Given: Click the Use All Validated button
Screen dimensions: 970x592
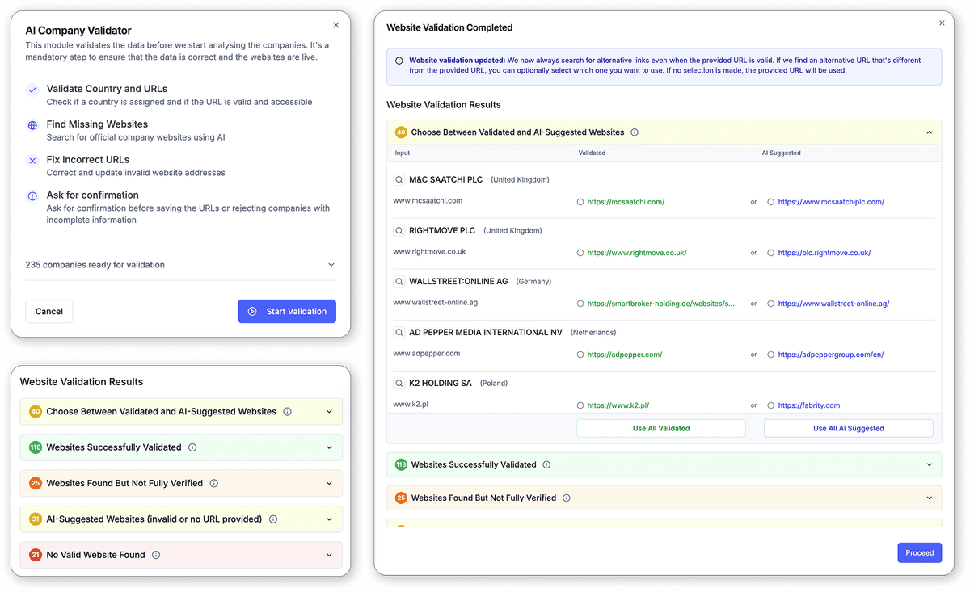Looking at the screenshot, I should click(660, 428).
